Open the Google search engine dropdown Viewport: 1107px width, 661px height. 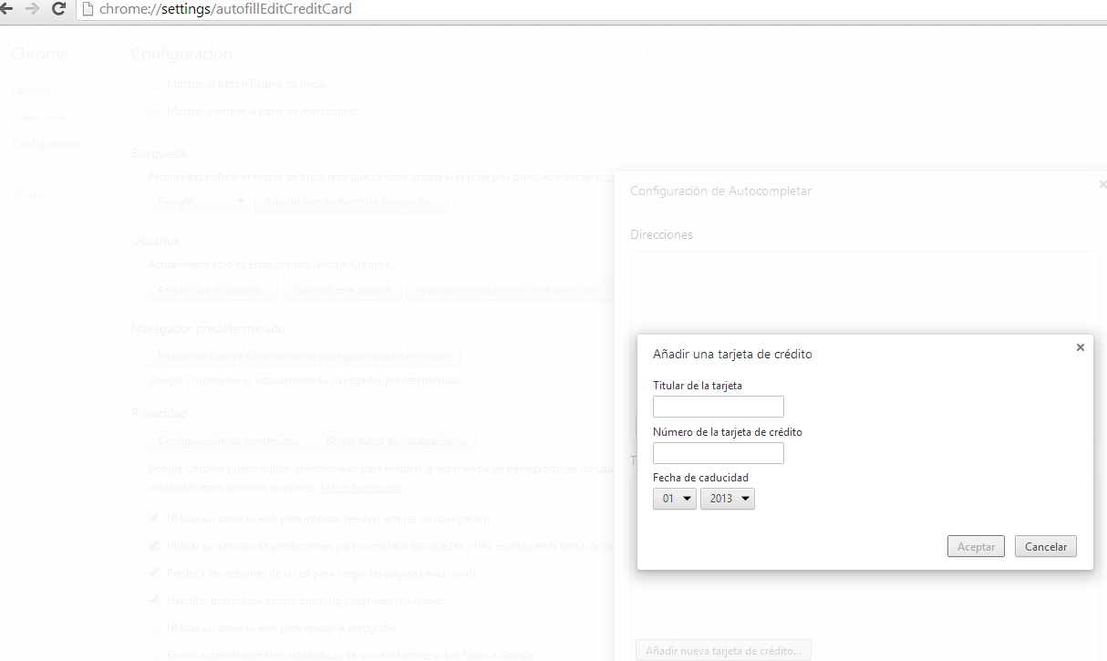click(199, 201)
